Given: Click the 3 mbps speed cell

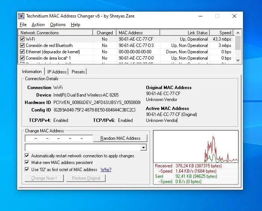Looking at the screenshot, I should click(x=225, y=45).
